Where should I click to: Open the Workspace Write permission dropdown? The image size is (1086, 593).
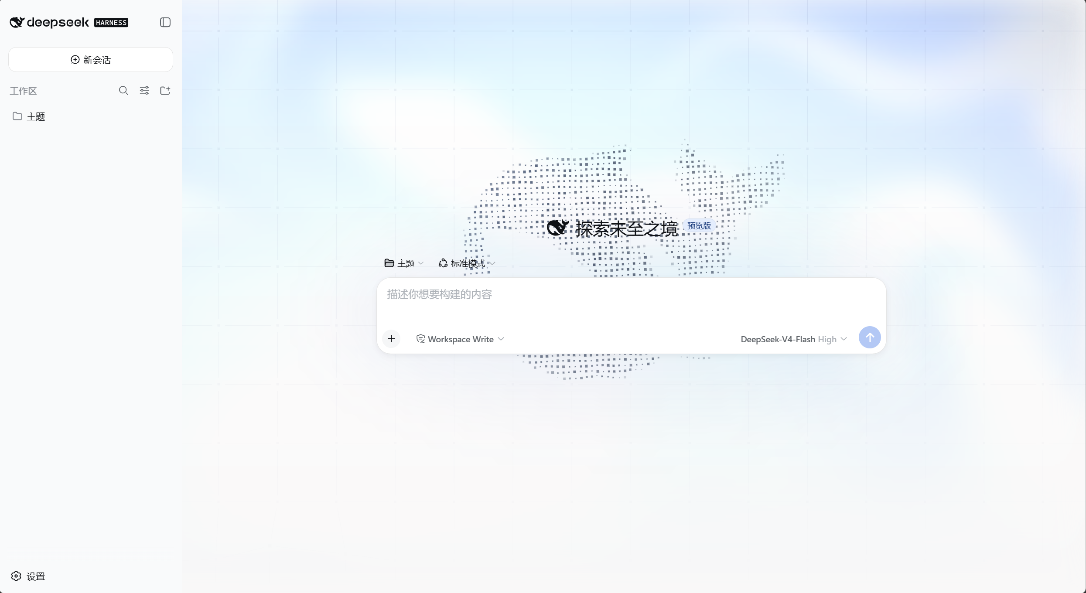460,339
